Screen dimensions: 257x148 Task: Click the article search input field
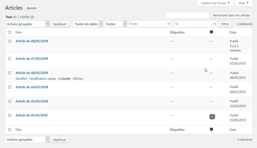[x=187, y=15]
